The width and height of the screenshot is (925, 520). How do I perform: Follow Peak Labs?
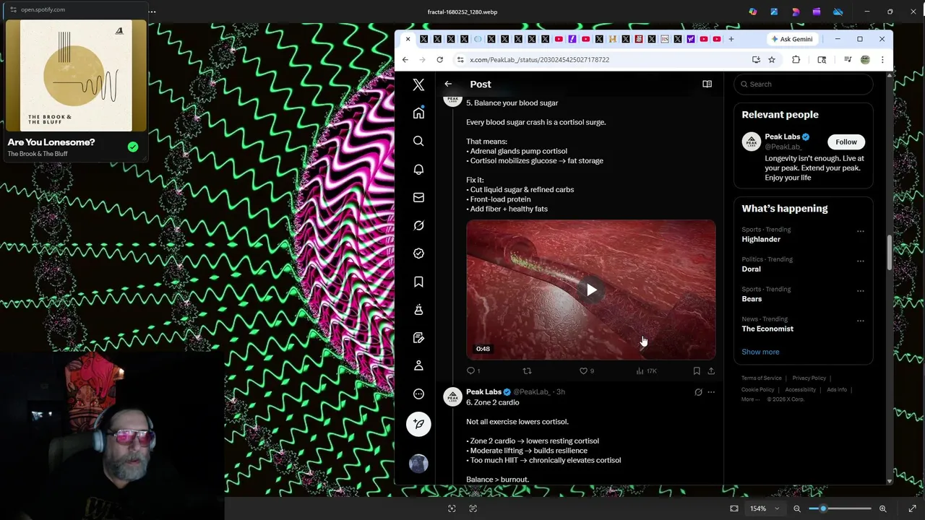[846, 142]
